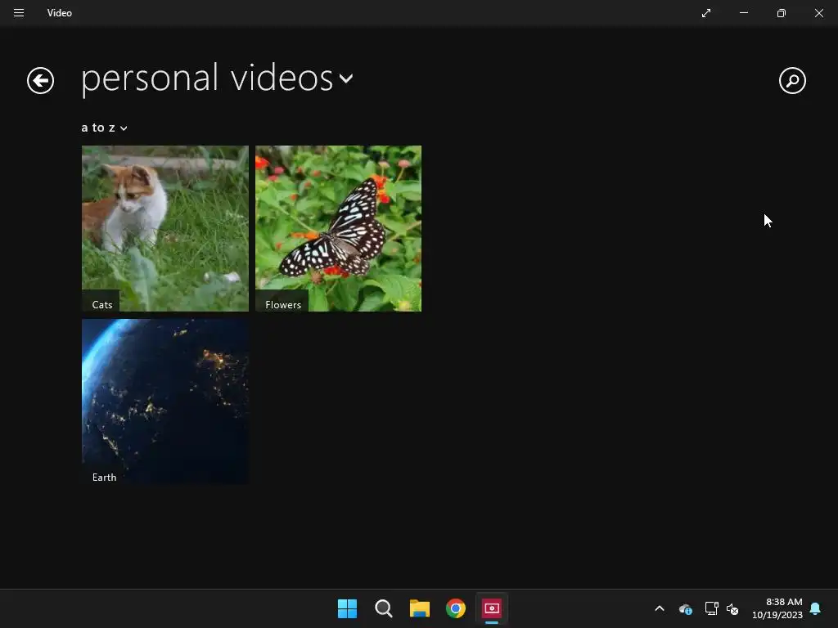Enter full screen mode with diagonal arrows icon
This screenshot has height=628, width=838.
coord(706,13)
